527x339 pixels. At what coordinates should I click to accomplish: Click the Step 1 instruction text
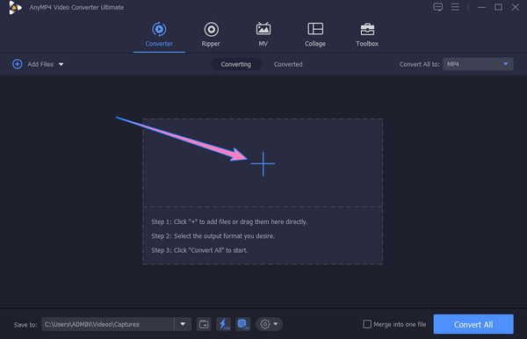coord(229,221)
